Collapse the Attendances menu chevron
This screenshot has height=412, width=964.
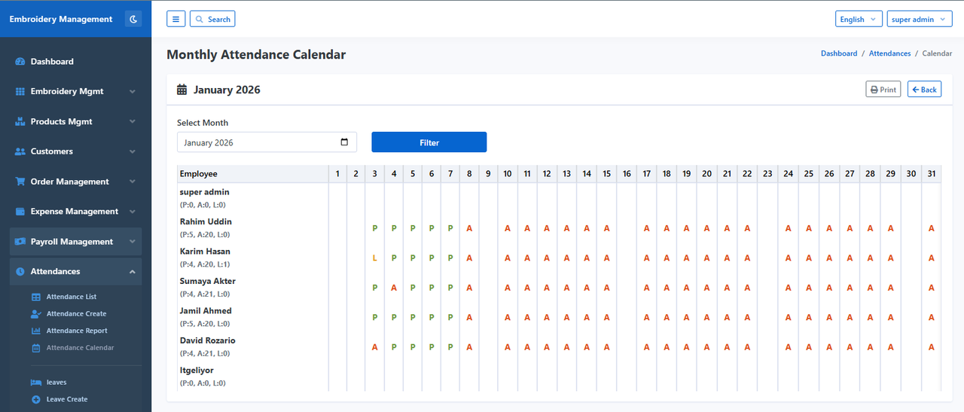coord(133,271)
